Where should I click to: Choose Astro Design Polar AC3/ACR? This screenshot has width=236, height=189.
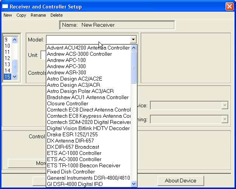[80, 91]
